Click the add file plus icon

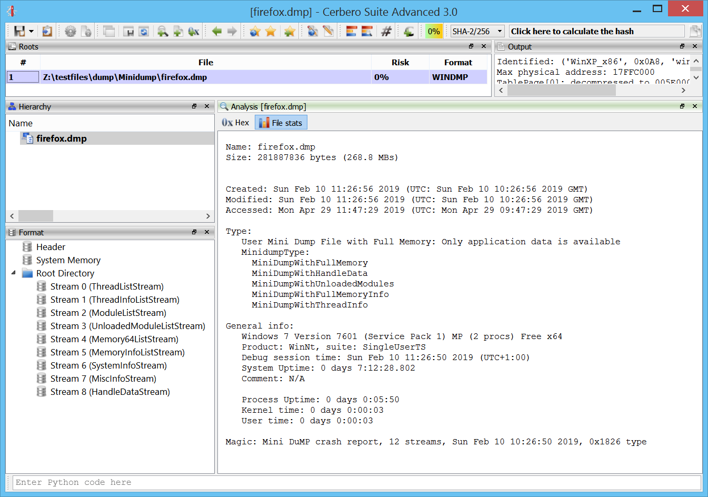tap(178, 32)
